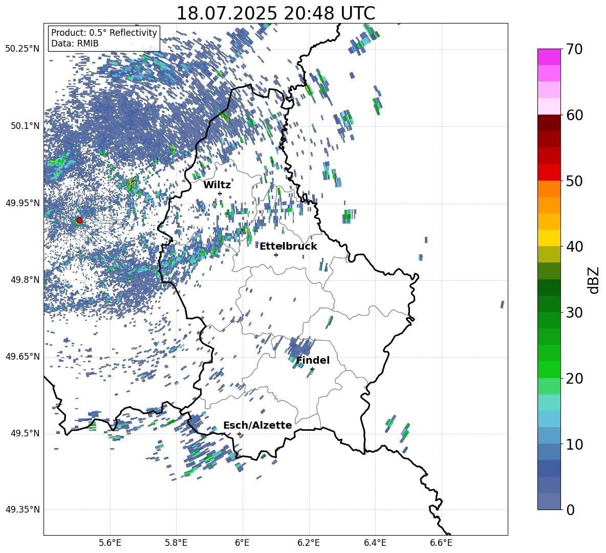Click the Findel station label
This screenshot has height=553, width=606.
coord(313,360)
